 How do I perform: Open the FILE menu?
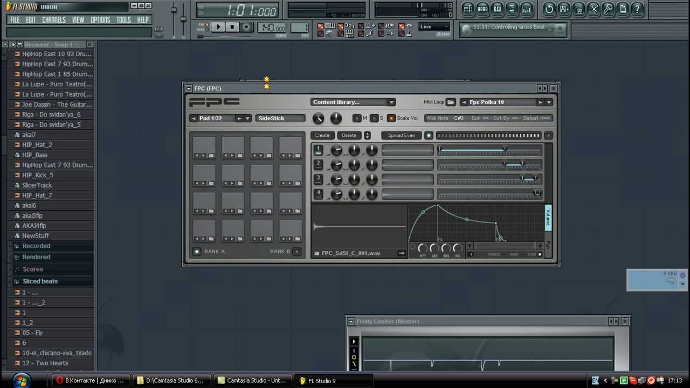[15, 20]
